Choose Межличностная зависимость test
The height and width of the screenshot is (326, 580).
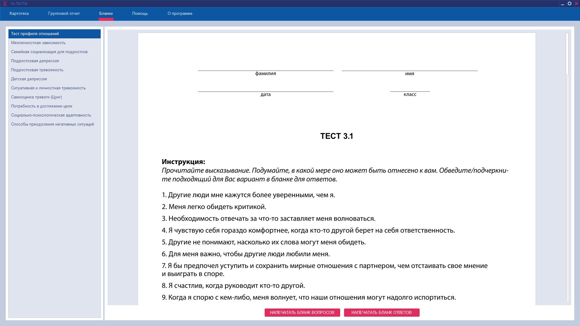(x=38, y=43)
